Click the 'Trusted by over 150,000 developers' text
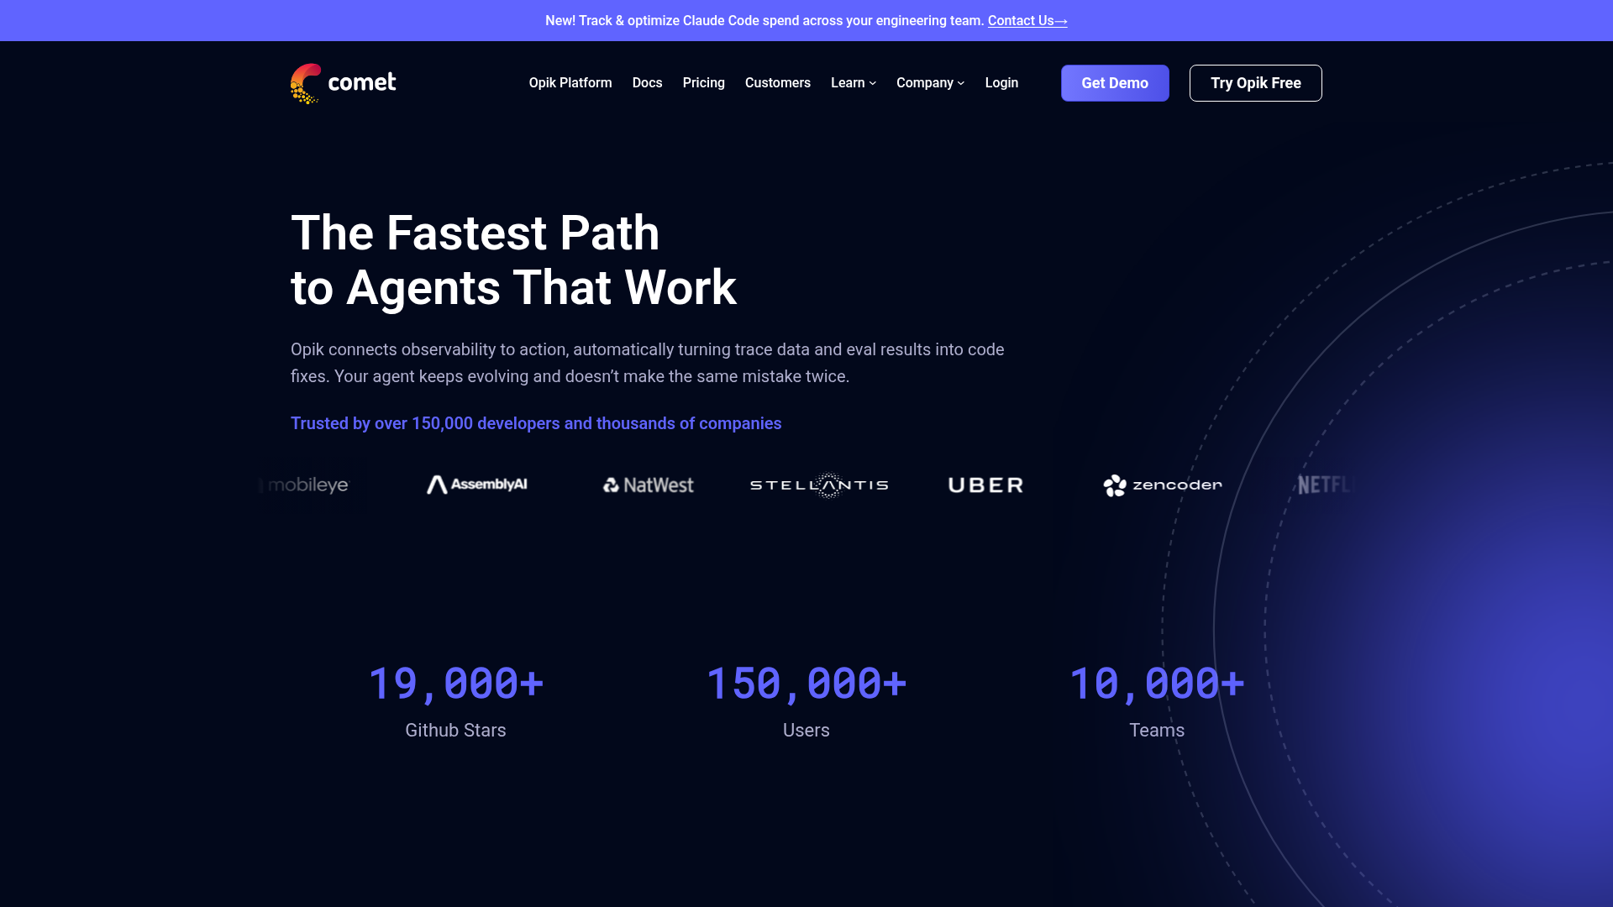The height and width of the screenshot is (907, 1613). click(x=536, y=423)
